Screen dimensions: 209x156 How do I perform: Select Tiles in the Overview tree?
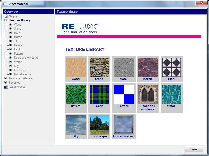click(17, 41)
